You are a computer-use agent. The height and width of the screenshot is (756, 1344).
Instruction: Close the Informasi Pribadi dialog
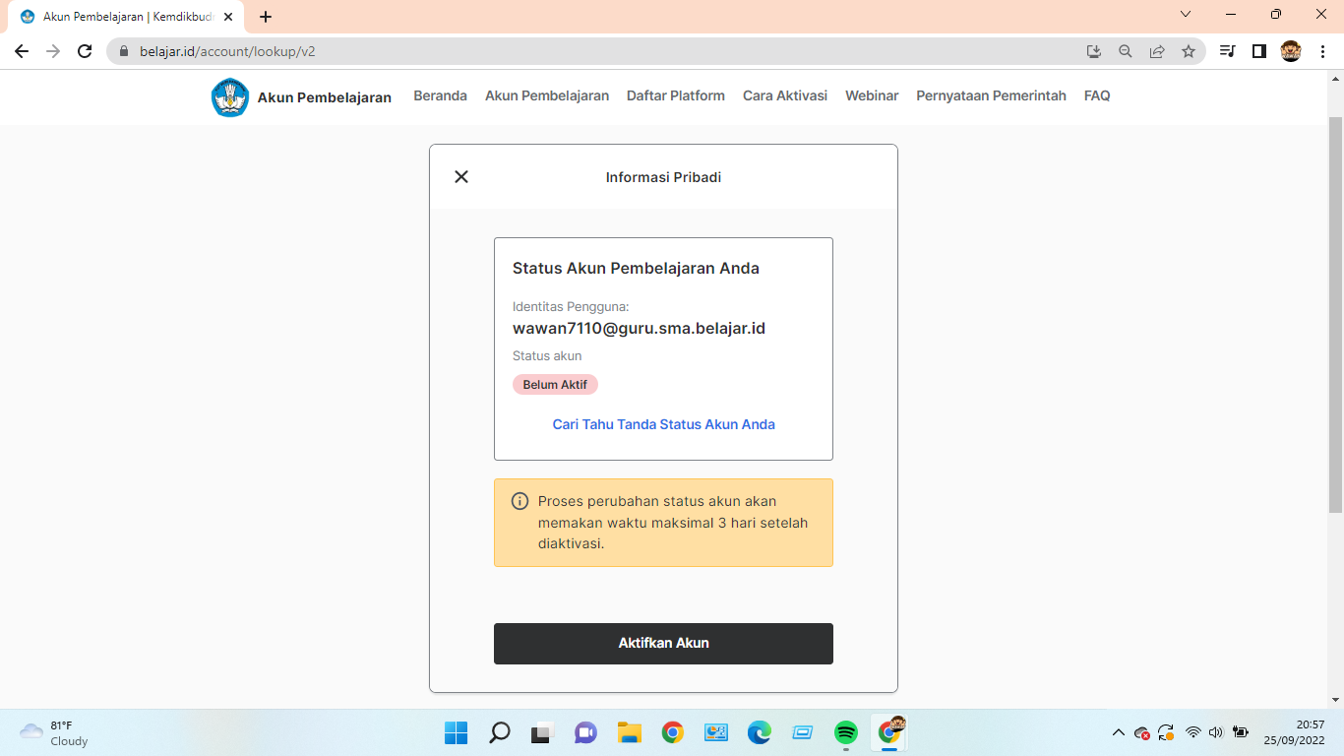tap(461, 177)
